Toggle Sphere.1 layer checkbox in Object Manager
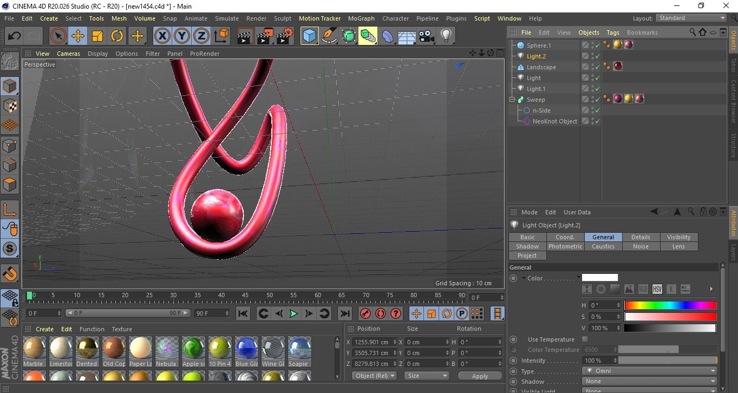Screen dimensions: 738x393 585,45
